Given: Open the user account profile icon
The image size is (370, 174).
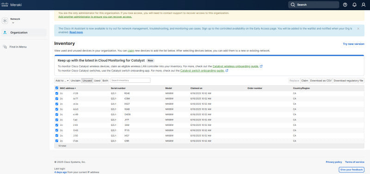Looking at the screenshot, I should coord(364,5).
